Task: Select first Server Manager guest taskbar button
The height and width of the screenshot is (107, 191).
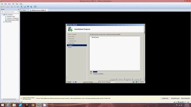Action: pos(91,82)
